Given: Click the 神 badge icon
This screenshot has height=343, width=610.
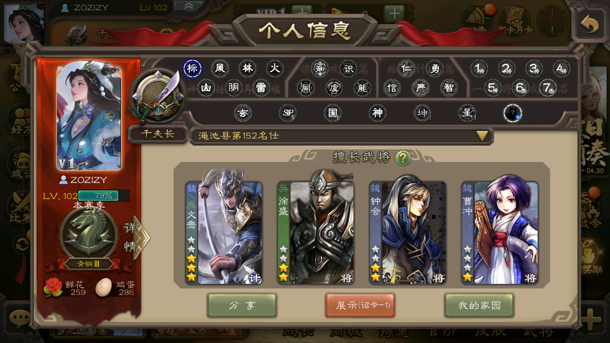Looking at the screenshot, I should (377, 113).
